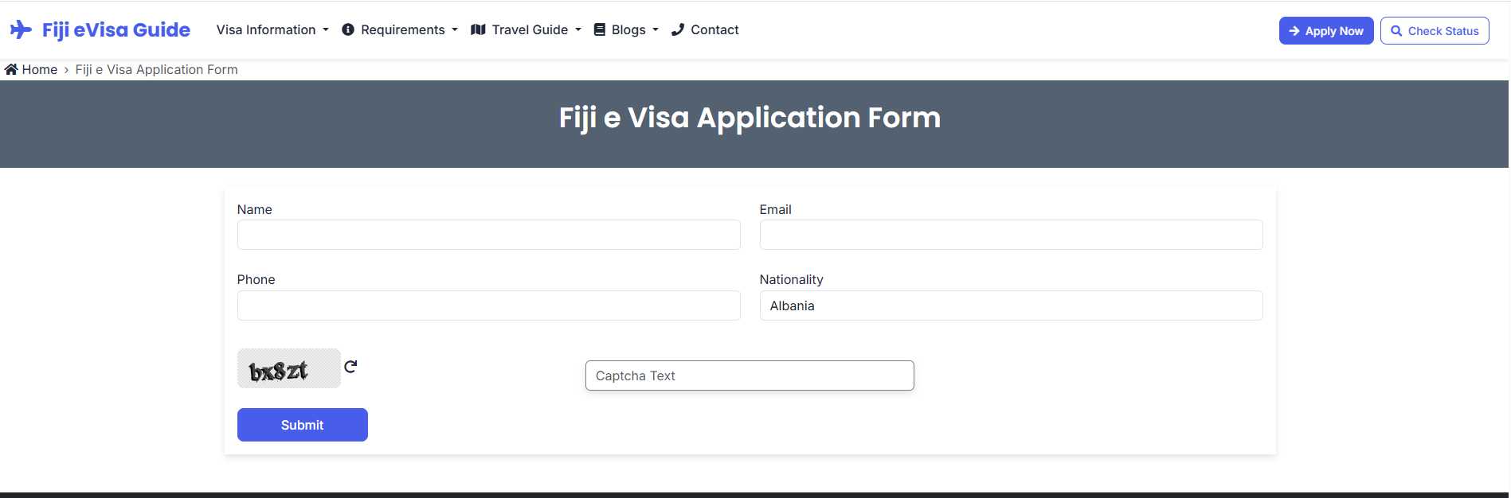
Task: Focus the Name input field
Action: click(x=488, y=235)
